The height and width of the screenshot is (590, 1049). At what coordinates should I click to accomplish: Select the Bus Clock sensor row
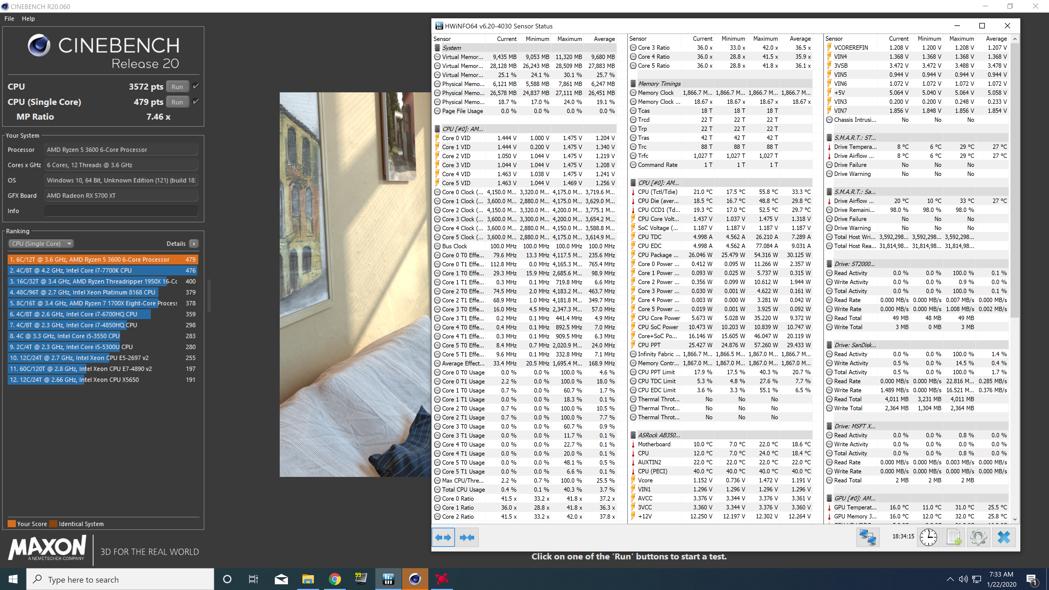[524, 246]
